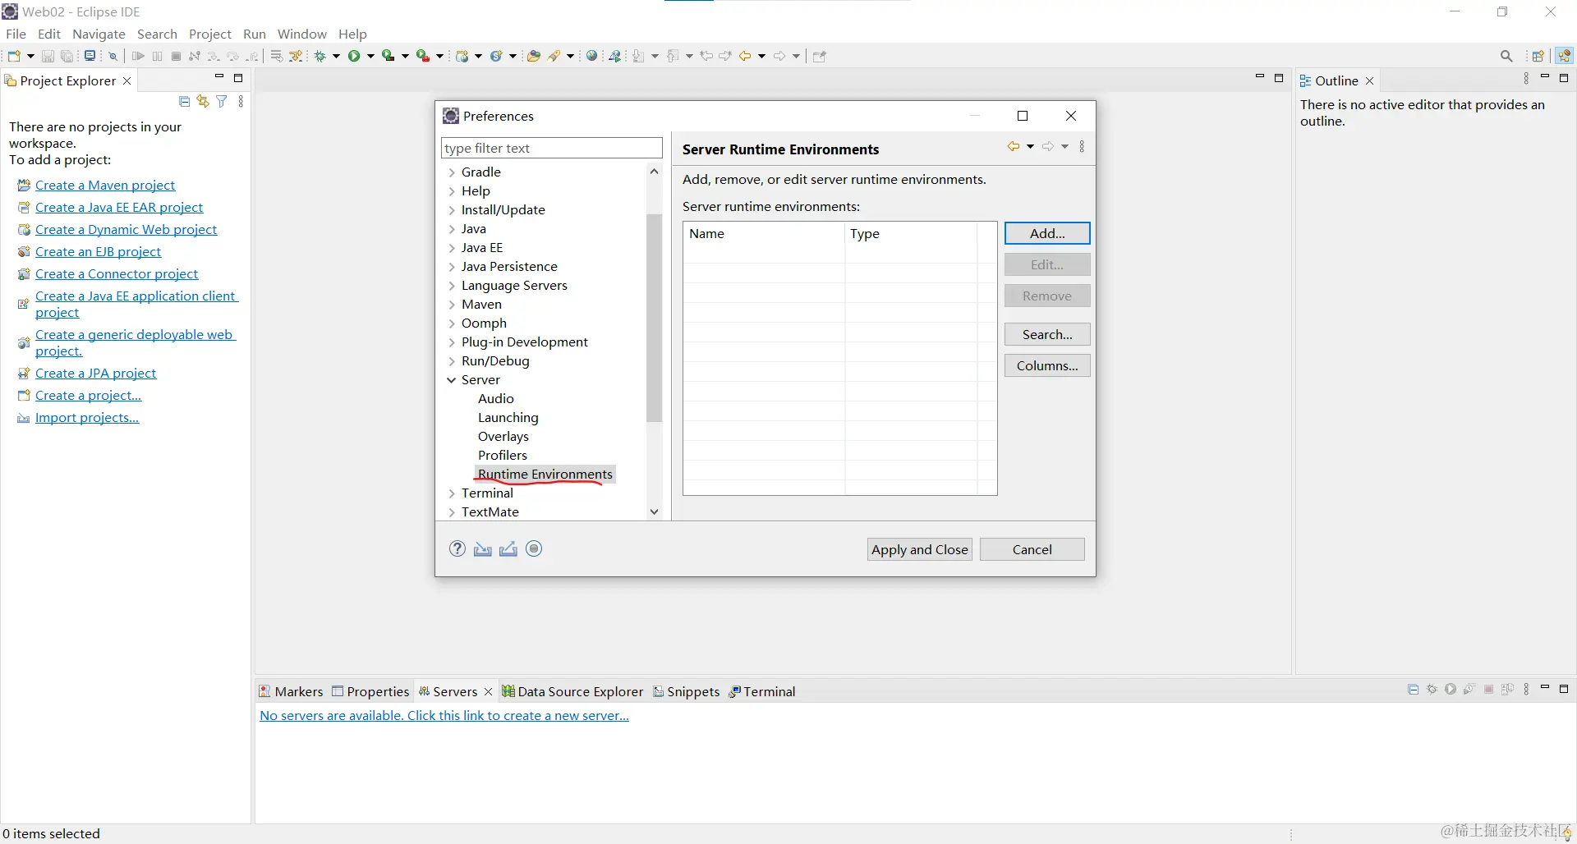Click the Name column header

764,233
